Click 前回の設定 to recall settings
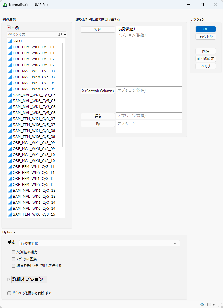The height and width of the screenshot is (308, 223). point(205,59)
